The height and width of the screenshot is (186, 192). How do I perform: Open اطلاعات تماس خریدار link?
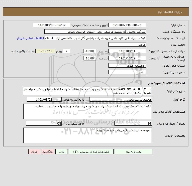click(x=30, y=38)
